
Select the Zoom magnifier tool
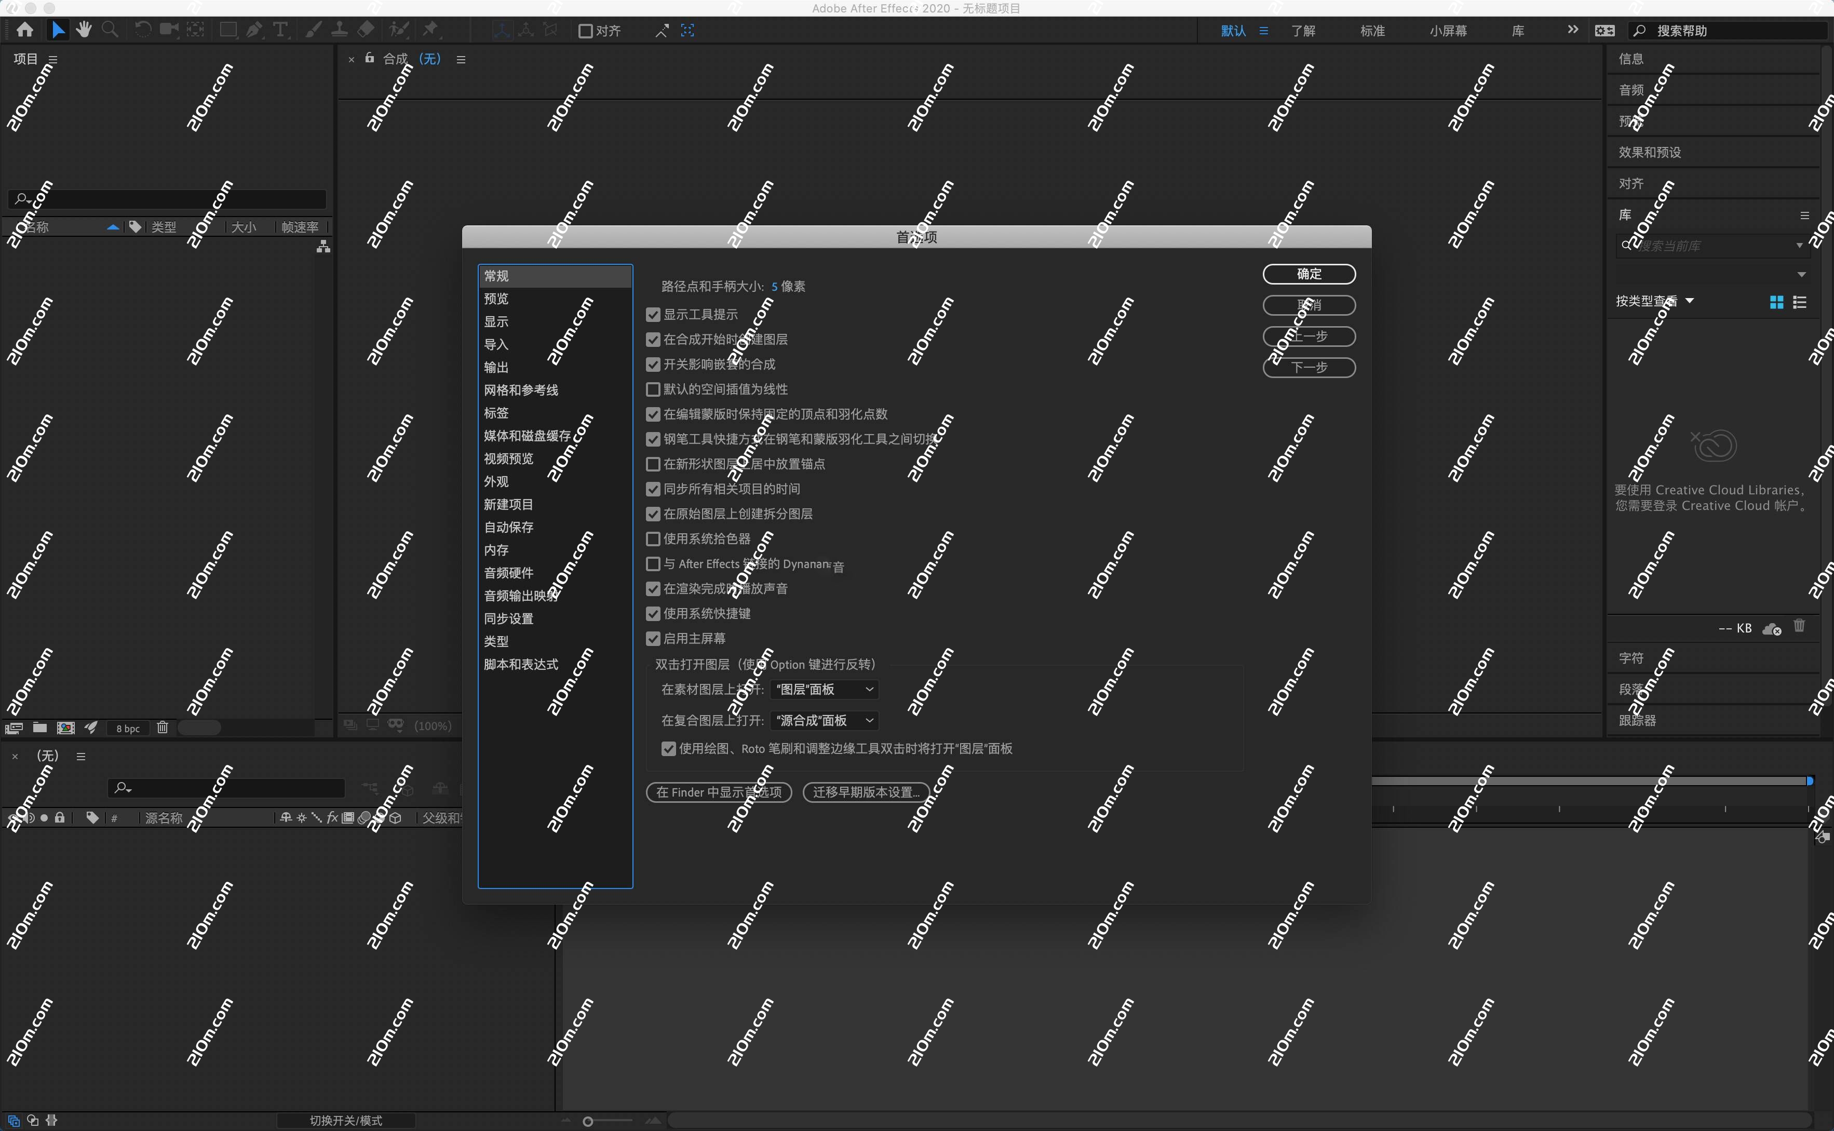(x=110, y=30)
